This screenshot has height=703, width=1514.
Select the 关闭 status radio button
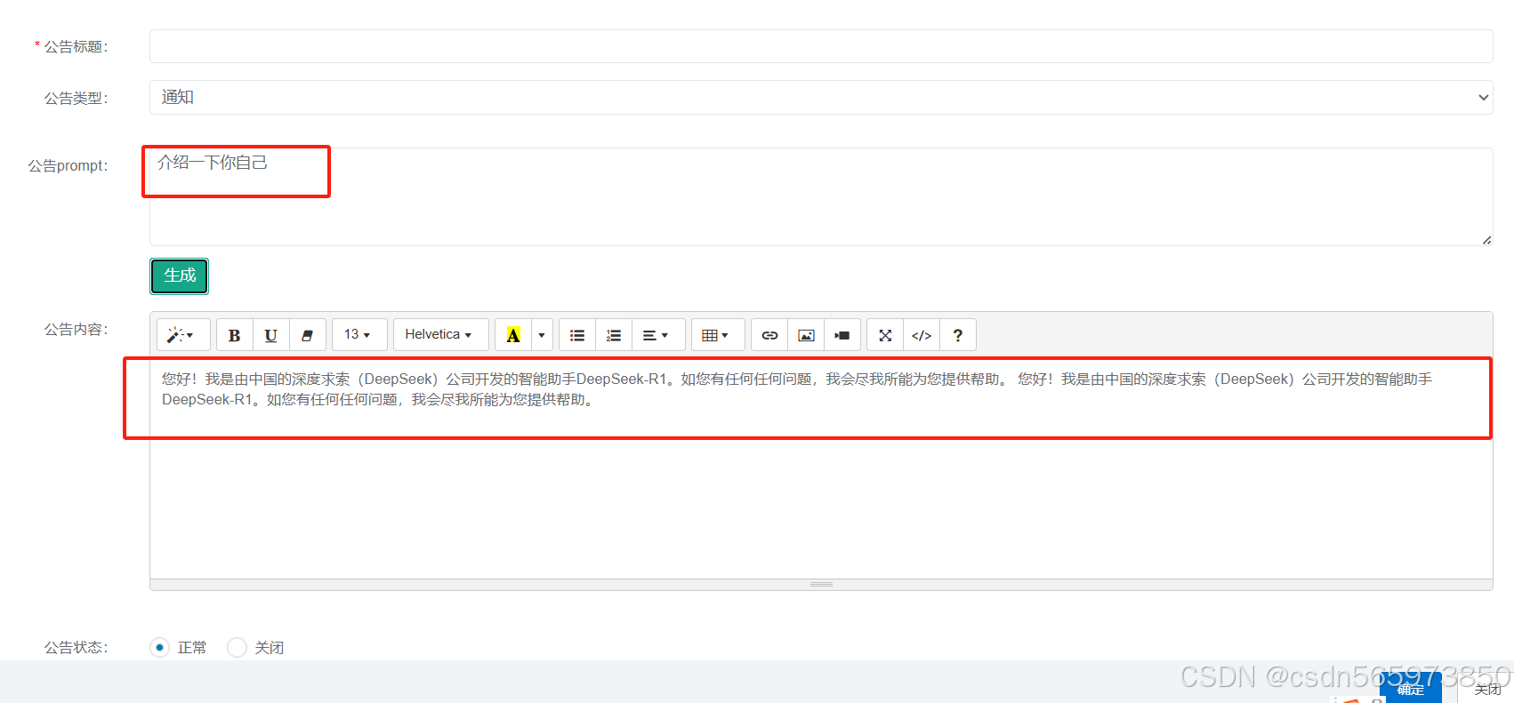[237, 647]
